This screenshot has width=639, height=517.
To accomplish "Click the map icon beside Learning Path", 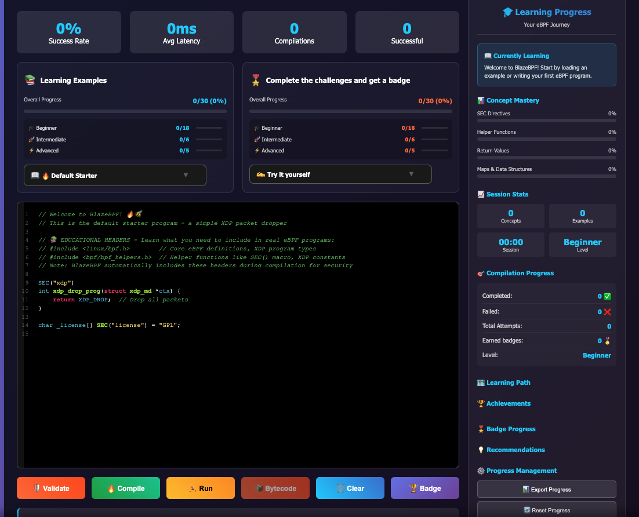I will 481,383.
